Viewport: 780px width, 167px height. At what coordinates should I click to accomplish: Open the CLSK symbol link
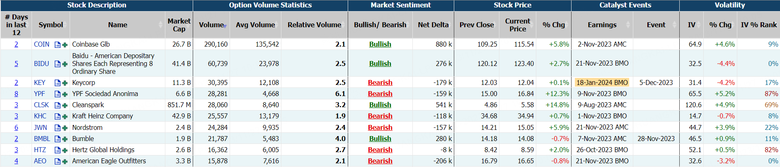(41, 105)
